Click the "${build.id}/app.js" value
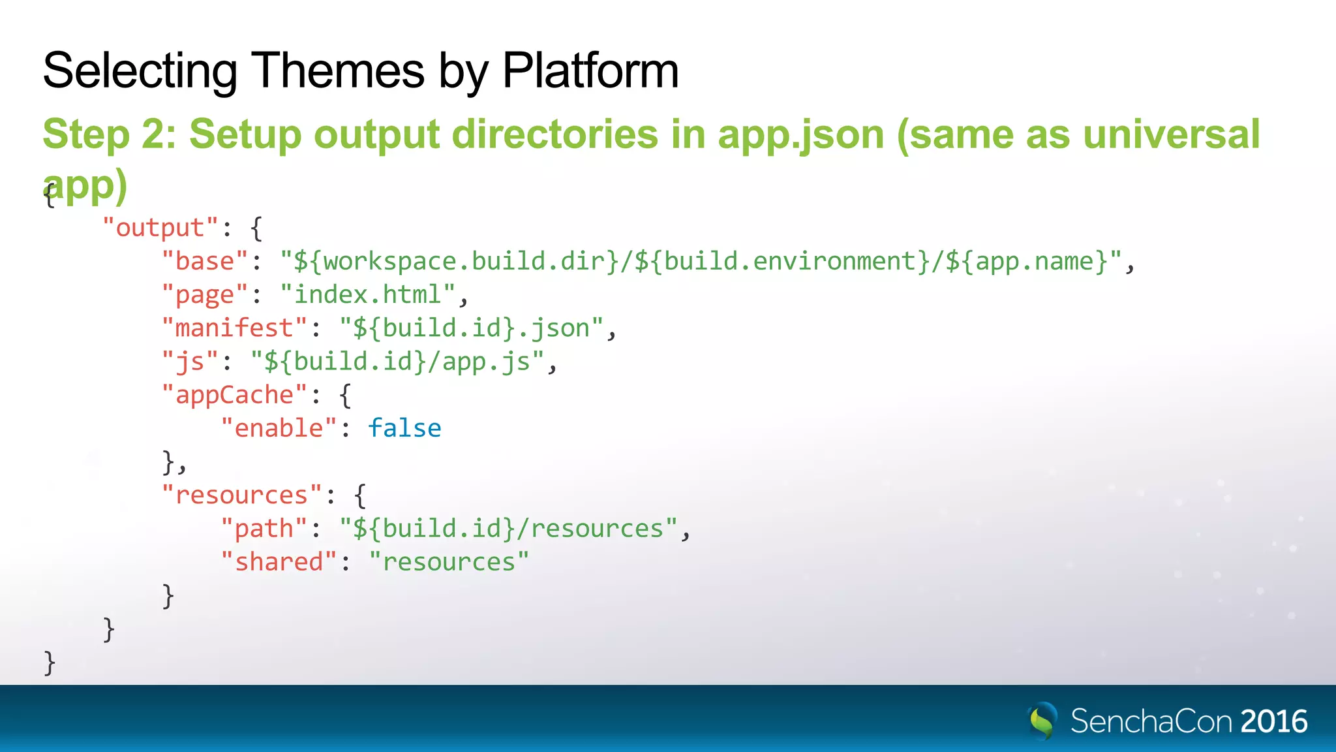 point(397,362)
